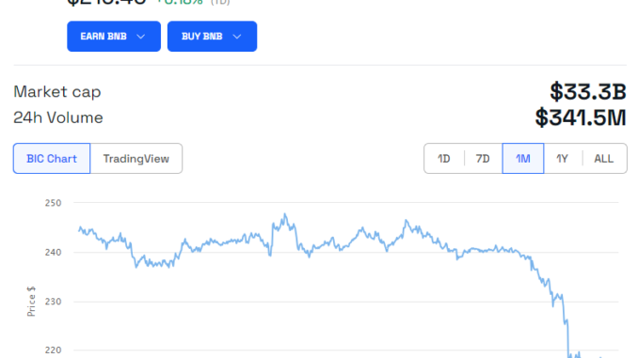Click the Price $ axis title

click(31, 301)
